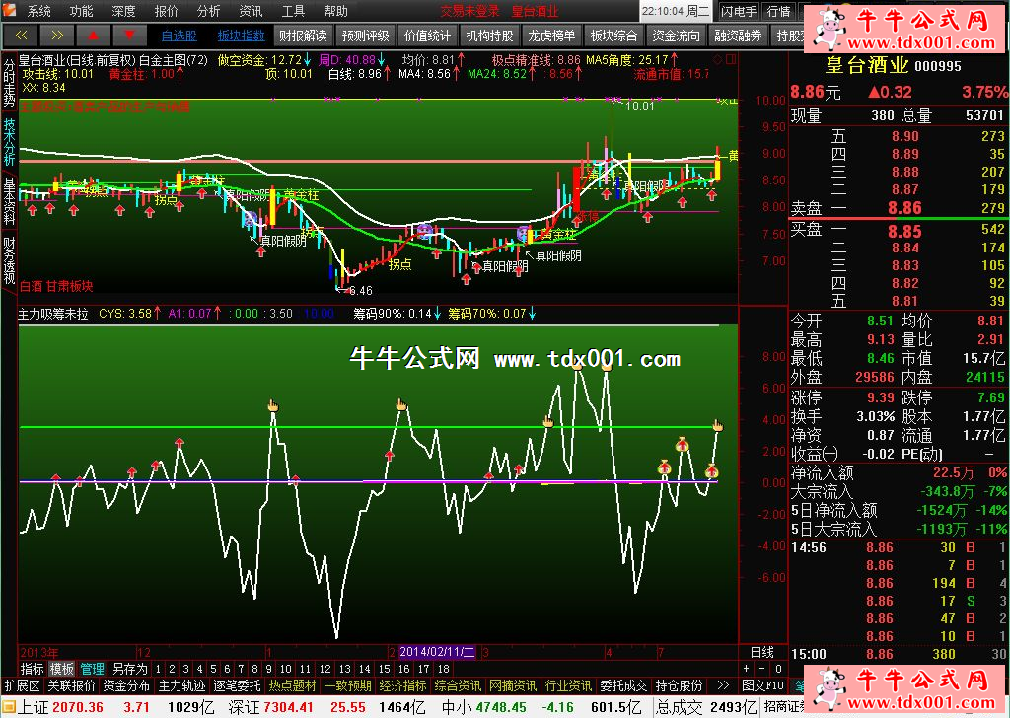Click the red down triangle toolbar button
Viewport: 1010px width, 718px height.
[x=129, y=36]
